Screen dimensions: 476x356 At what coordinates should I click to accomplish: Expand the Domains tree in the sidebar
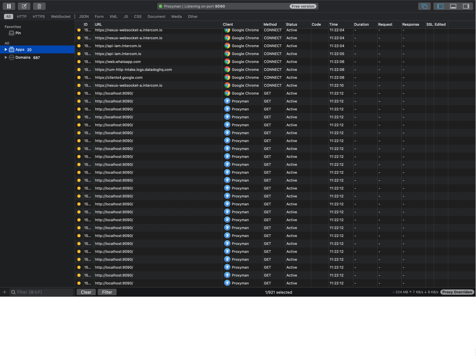pos(6,57)
